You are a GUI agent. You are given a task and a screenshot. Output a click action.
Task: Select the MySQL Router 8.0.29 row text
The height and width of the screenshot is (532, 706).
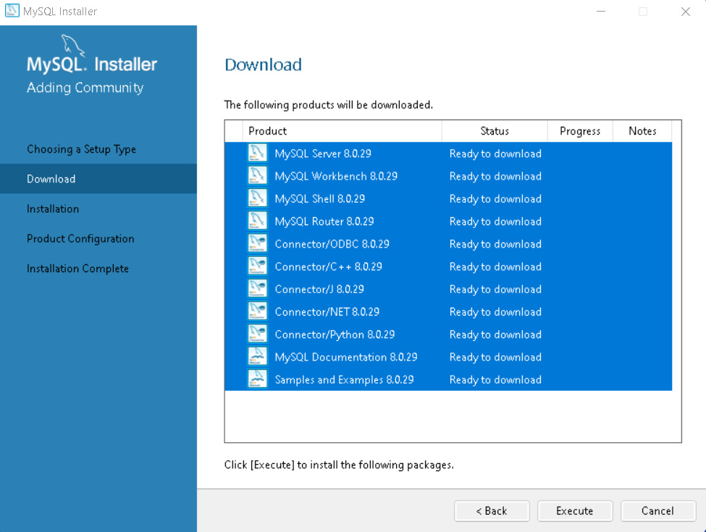click(x=324, y=221)
